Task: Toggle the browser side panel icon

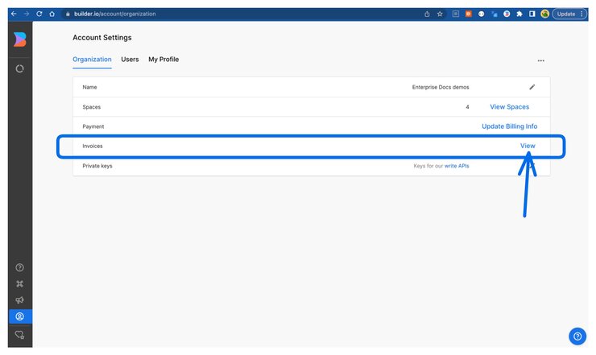Action: tap(532, 14)
